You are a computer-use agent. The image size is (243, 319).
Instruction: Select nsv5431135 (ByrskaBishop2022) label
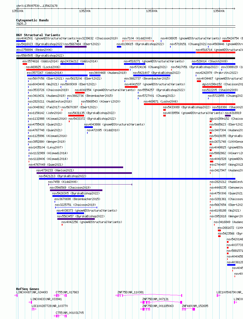pos(92,113)
